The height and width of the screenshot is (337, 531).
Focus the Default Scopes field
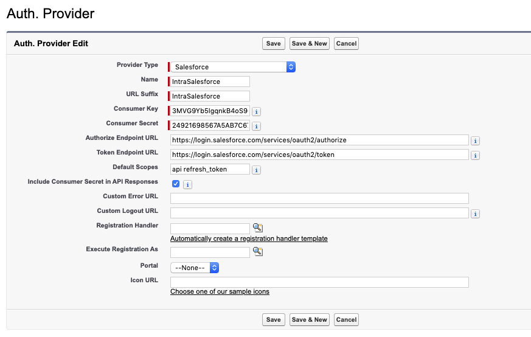click(210, 169)
